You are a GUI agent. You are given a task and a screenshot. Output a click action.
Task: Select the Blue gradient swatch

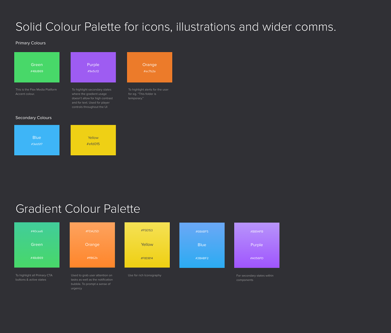click(202, 245)
